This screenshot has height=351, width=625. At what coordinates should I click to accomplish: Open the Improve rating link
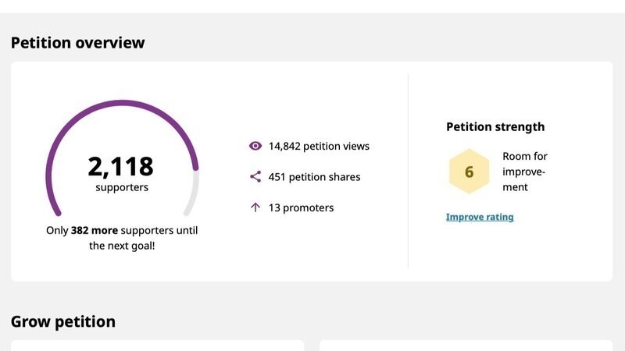tap(480, 217)
